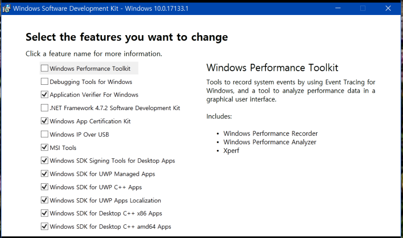Viewport: 403px width, 238px height.
Task: Select the Debugging Tools for Windows feature name
Action: click(91, 82)
